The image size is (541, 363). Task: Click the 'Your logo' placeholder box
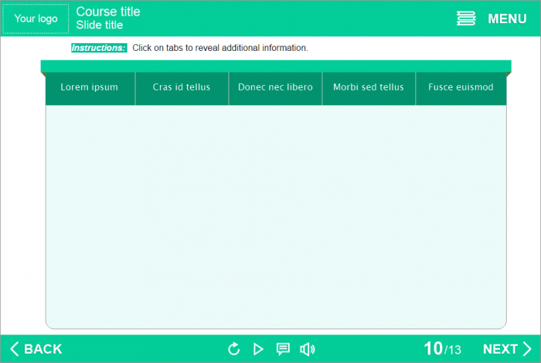[x=36, y=19]
